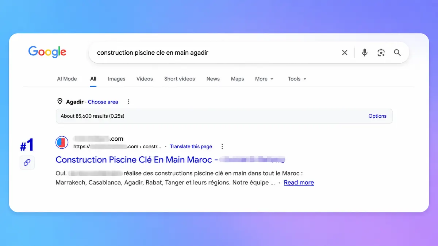Expand the More dropdown
This screenshot has height=246, width=438.
pyautogui.click(x=264, y=79)
